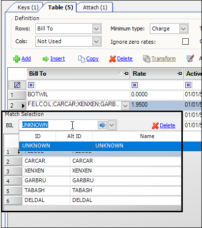Click the blue arrow button beside UNKNOWN field
Screen dimensions: 202x228
click(103, 125)
